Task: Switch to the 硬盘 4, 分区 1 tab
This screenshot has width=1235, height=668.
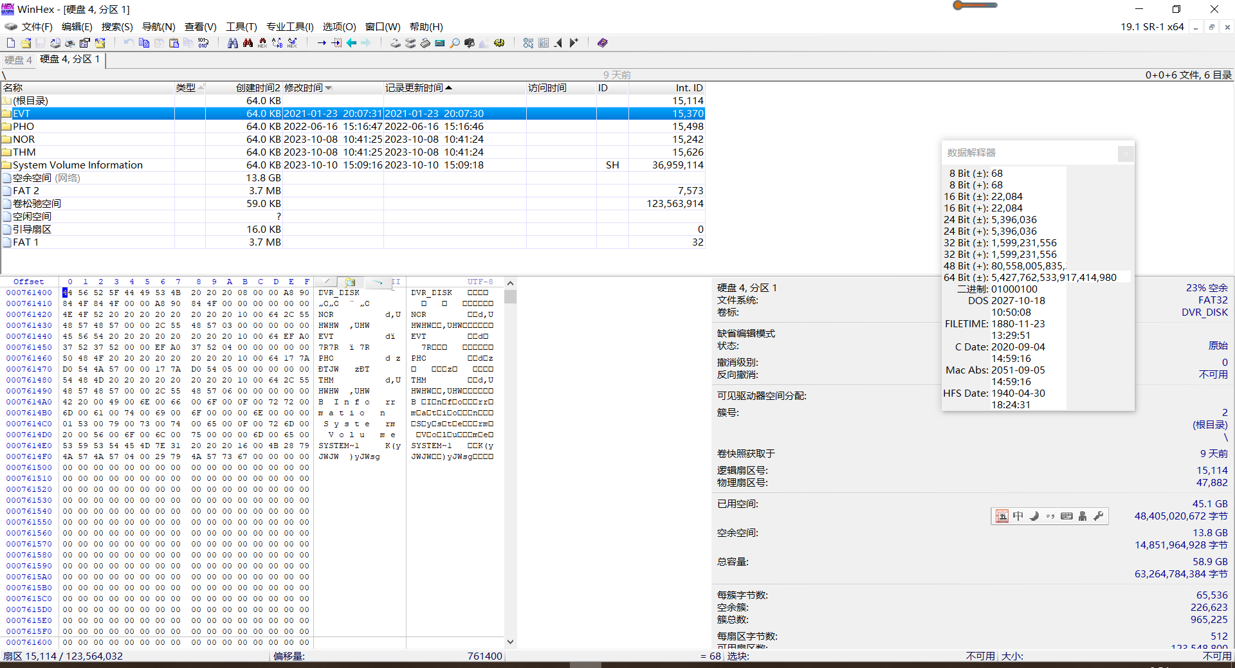Action: point(69,59)
